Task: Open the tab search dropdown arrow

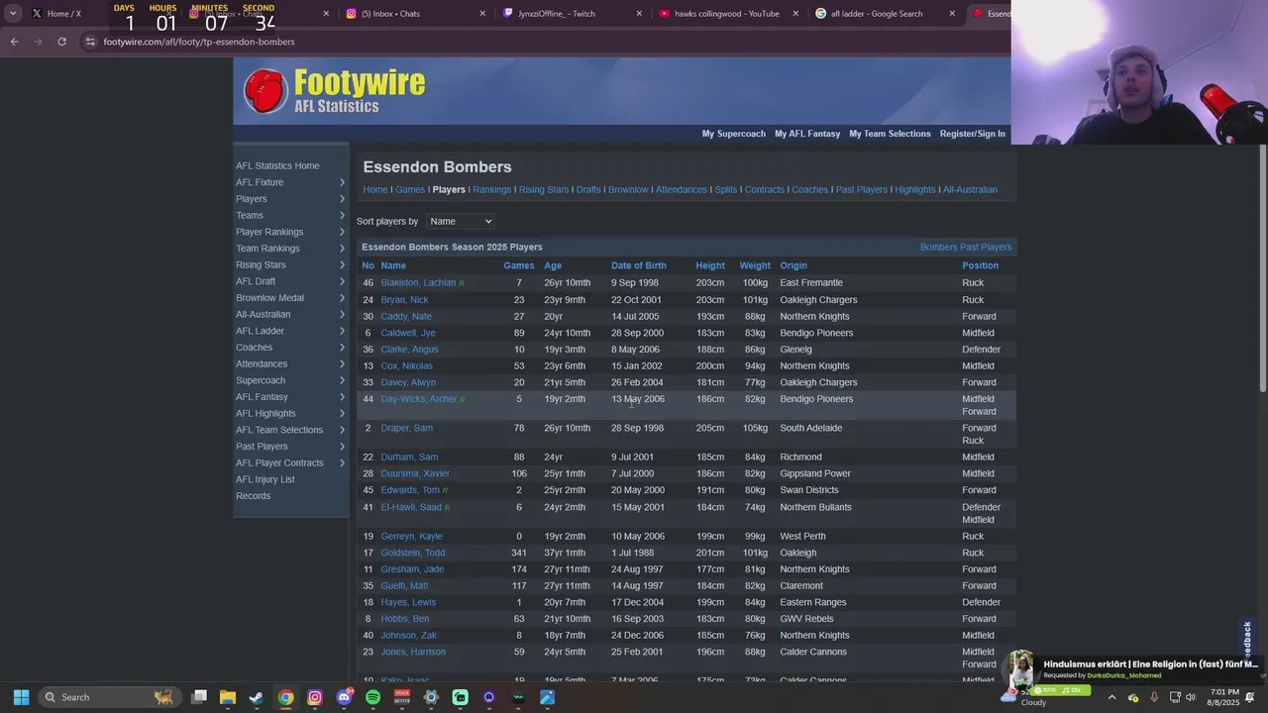Action: point(13,14)
